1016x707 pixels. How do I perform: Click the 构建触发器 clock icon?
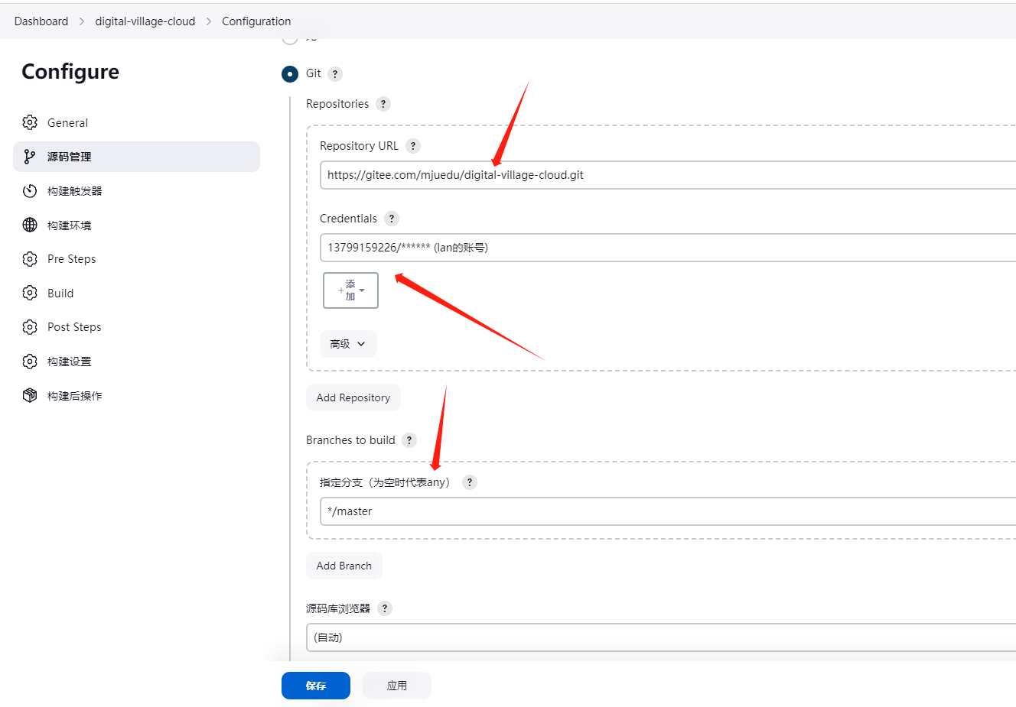(30, 191)
